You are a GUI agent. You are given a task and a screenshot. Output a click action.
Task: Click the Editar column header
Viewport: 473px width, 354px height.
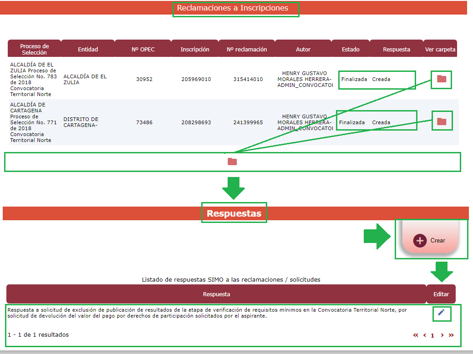pos(441,294)
